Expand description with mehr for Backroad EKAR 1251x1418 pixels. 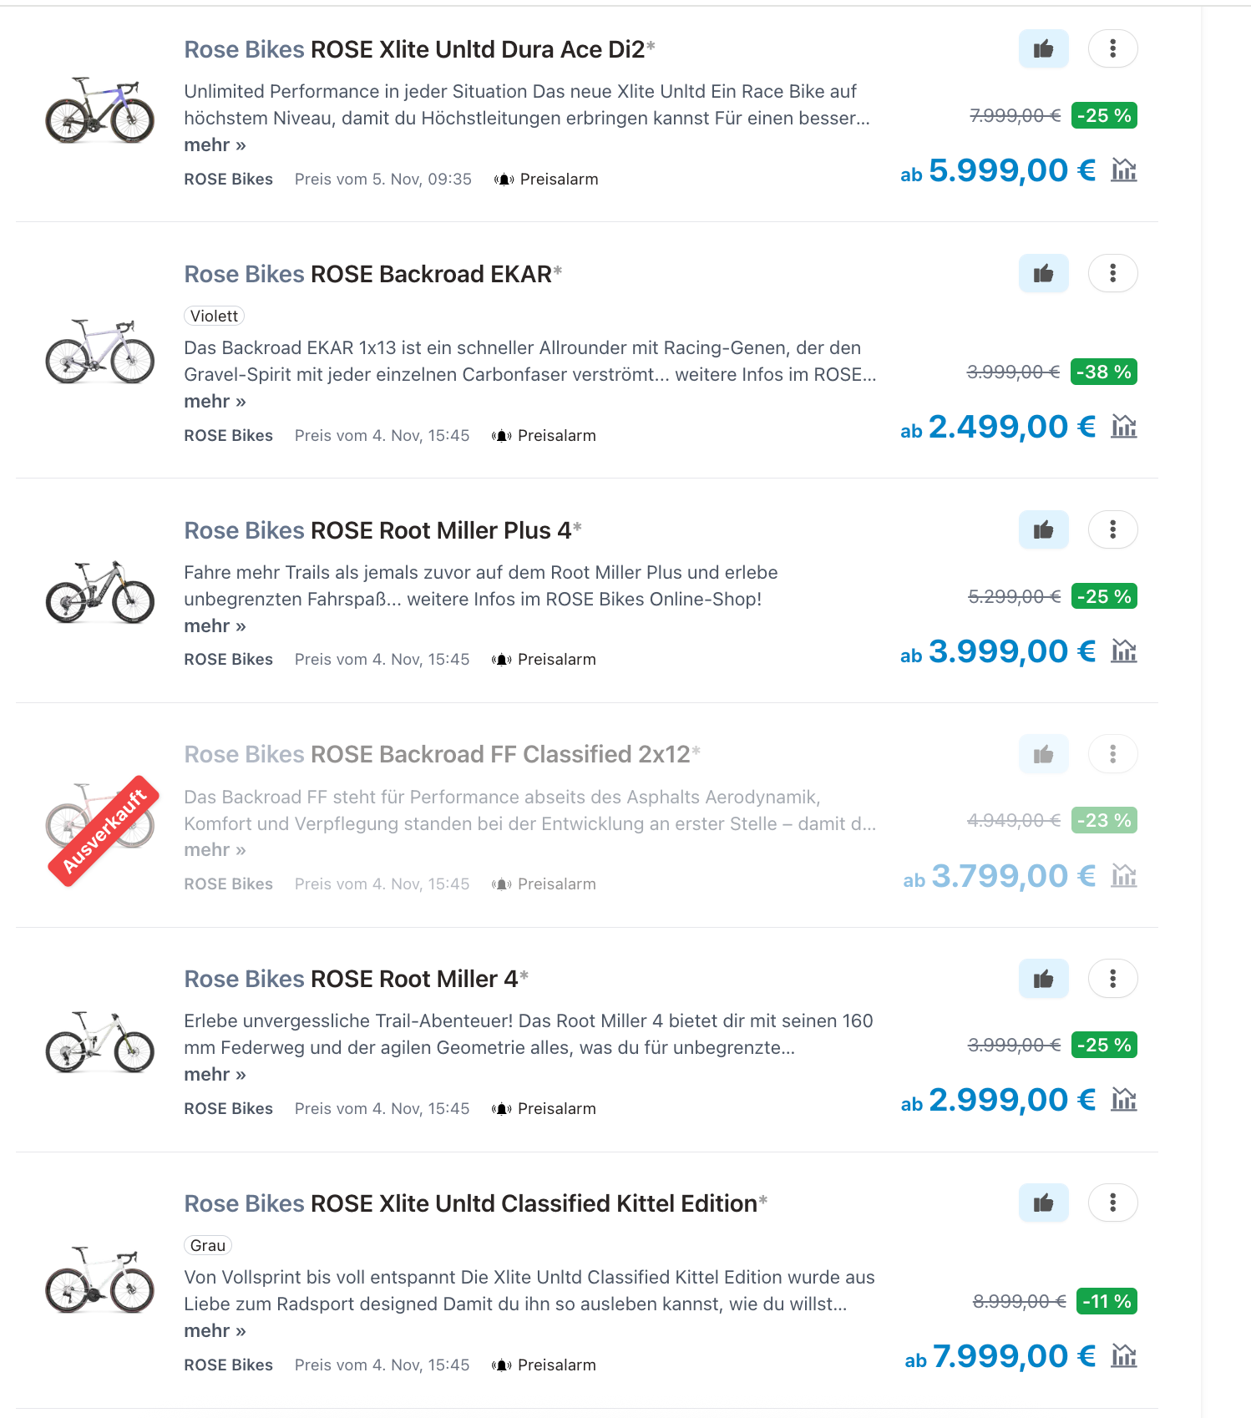[215, 402]
